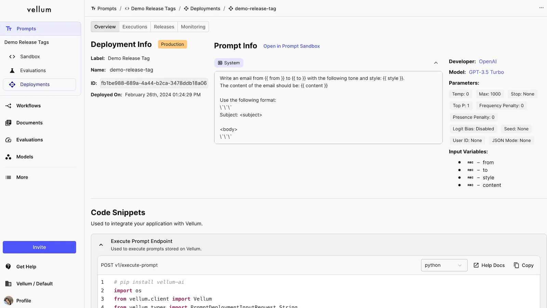The width and height of the screenshot is (547, 308).
Task: Click the Deployments icon in the sidebar
Action: click(x=12, y=85)
